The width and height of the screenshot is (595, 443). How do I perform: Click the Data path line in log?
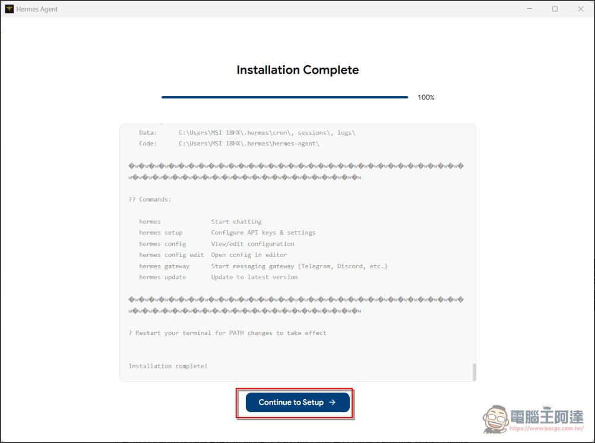pyautogui.click(x=247, y=133)
